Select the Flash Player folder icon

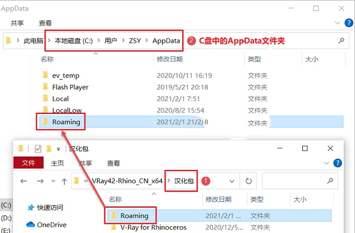point(45,87)
